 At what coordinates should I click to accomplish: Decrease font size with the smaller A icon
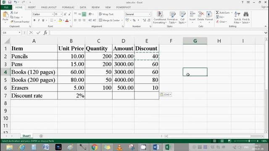[x=69, y=14]
